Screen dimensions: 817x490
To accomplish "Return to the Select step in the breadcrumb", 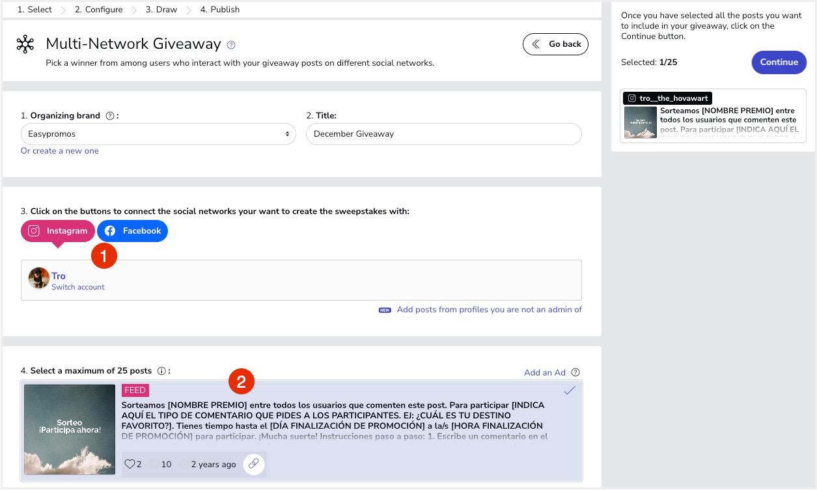I will (34, 9).
